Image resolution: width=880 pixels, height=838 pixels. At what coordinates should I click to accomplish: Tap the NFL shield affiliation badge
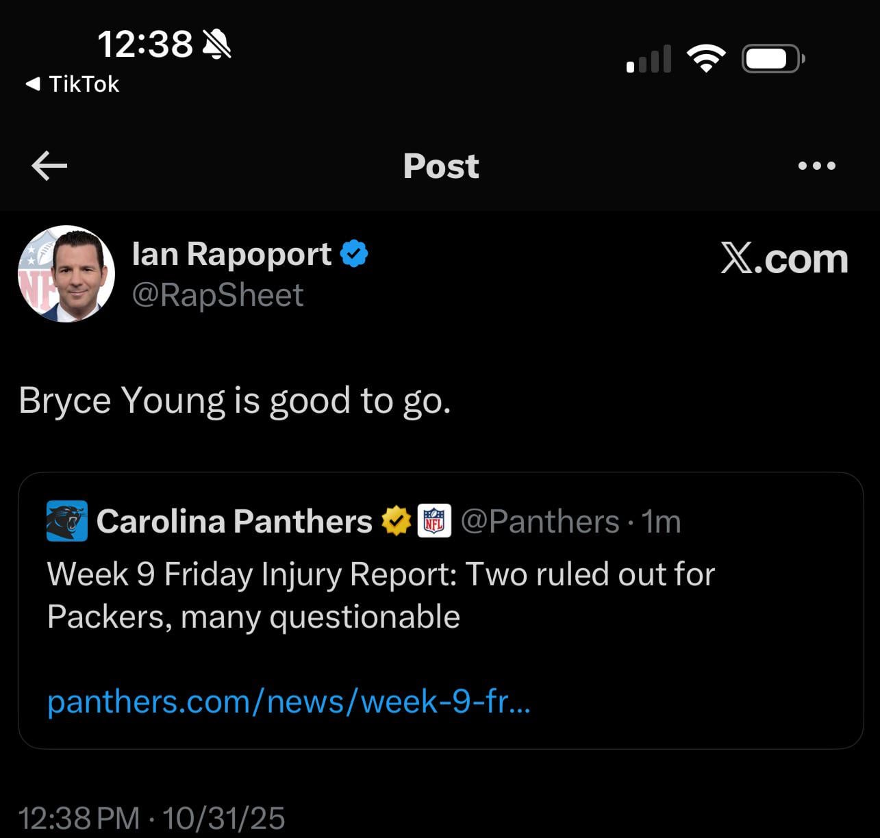434,521
